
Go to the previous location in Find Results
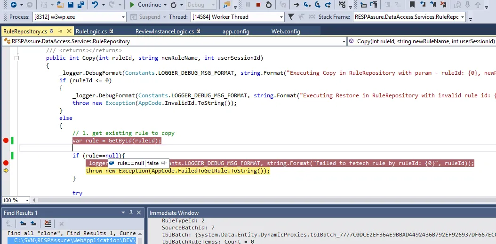point(23,223)
